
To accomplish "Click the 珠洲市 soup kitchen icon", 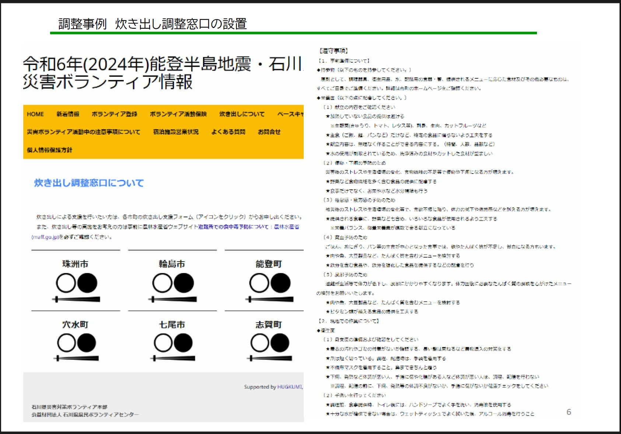I will 76,287.
